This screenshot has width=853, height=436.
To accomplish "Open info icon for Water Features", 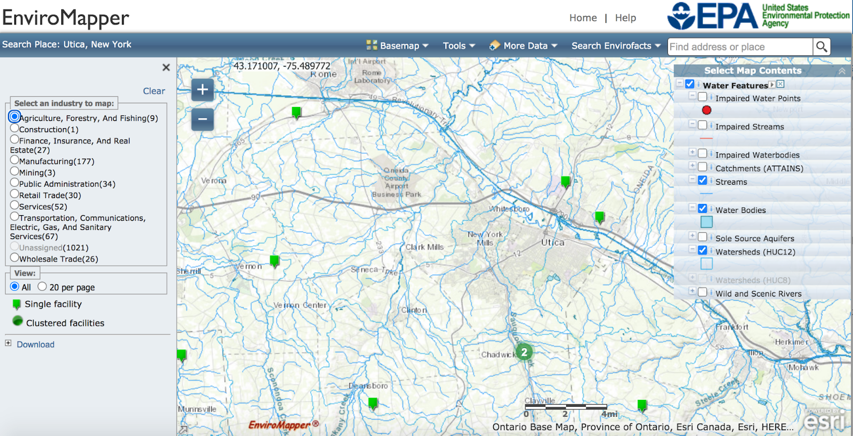I will pos(698,84).
